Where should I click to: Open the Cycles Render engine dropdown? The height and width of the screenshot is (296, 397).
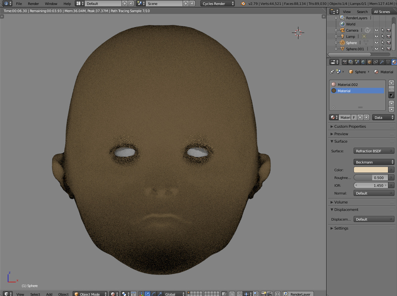(x=218, y=3)
